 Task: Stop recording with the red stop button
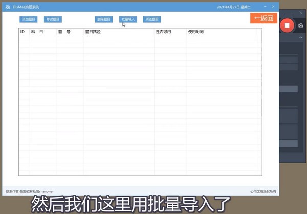[x=287, y=25]
